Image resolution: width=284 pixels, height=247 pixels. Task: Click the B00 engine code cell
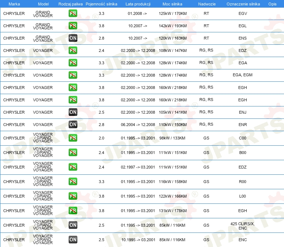point(243,153)
